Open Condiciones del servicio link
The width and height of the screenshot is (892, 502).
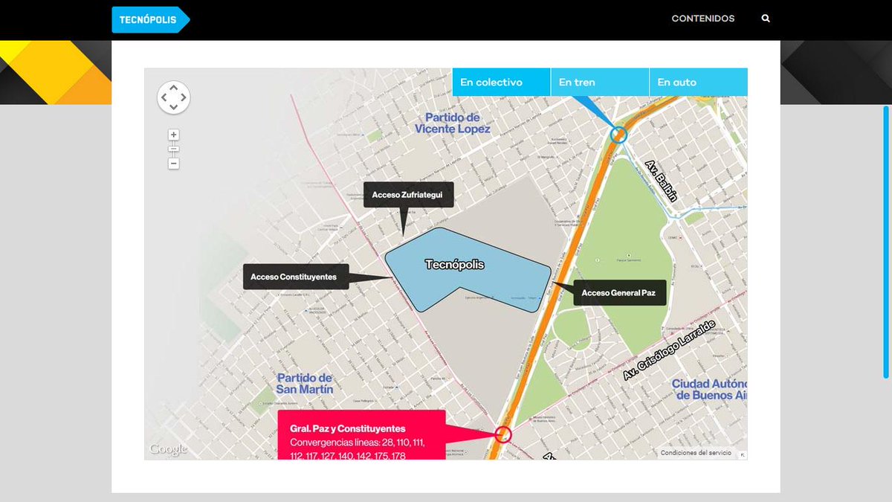696,453
